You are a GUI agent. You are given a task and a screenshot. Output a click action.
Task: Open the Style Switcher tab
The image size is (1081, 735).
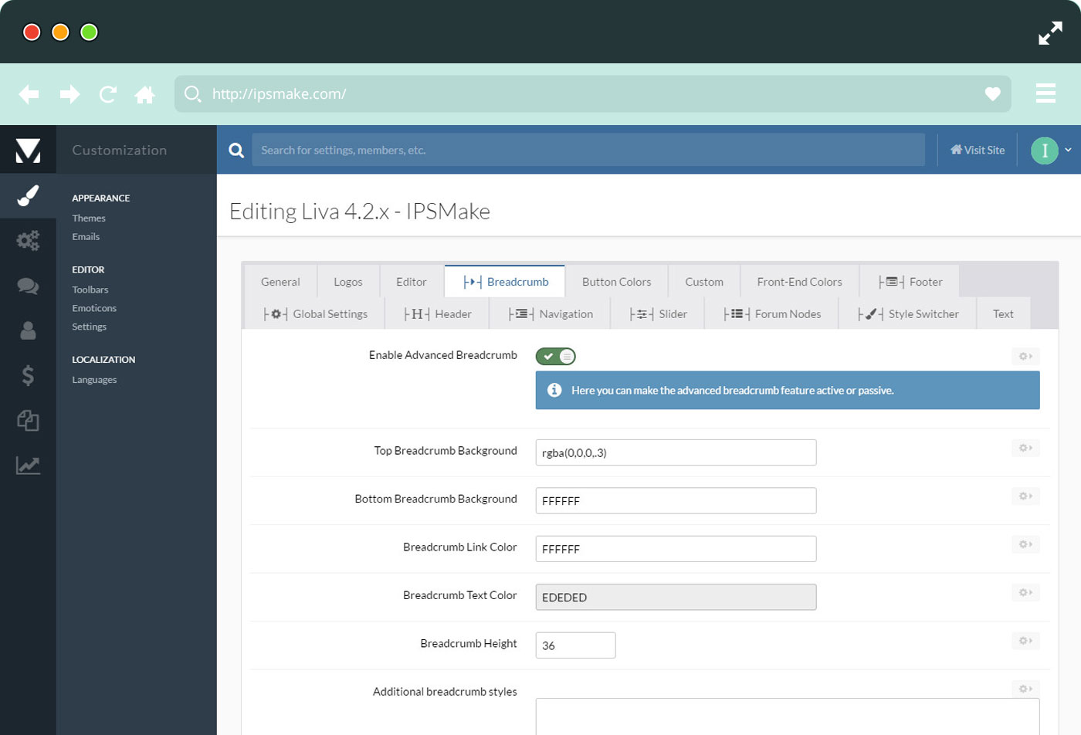point(908,313)
